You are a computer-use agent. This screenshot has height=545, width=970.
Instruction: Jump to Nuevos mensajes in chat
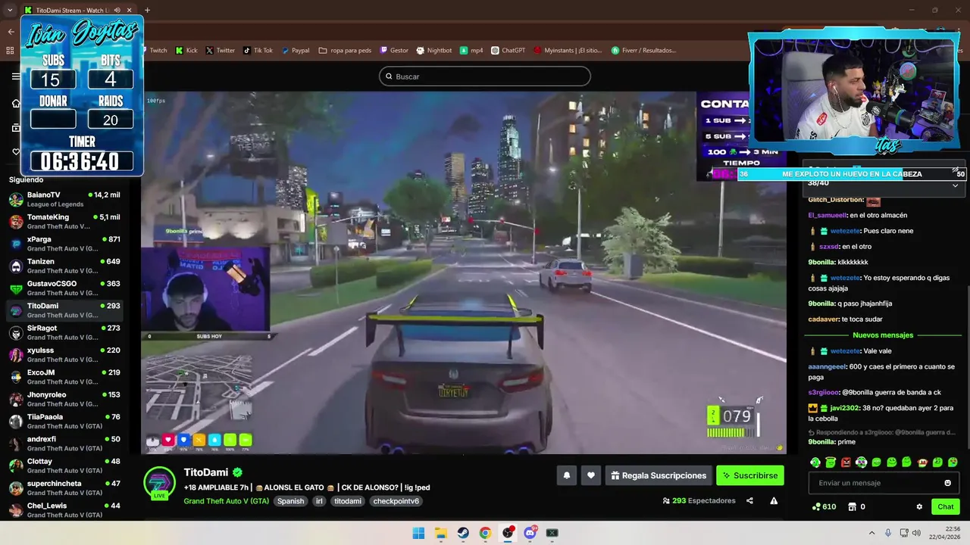click(x=883, y=335)
